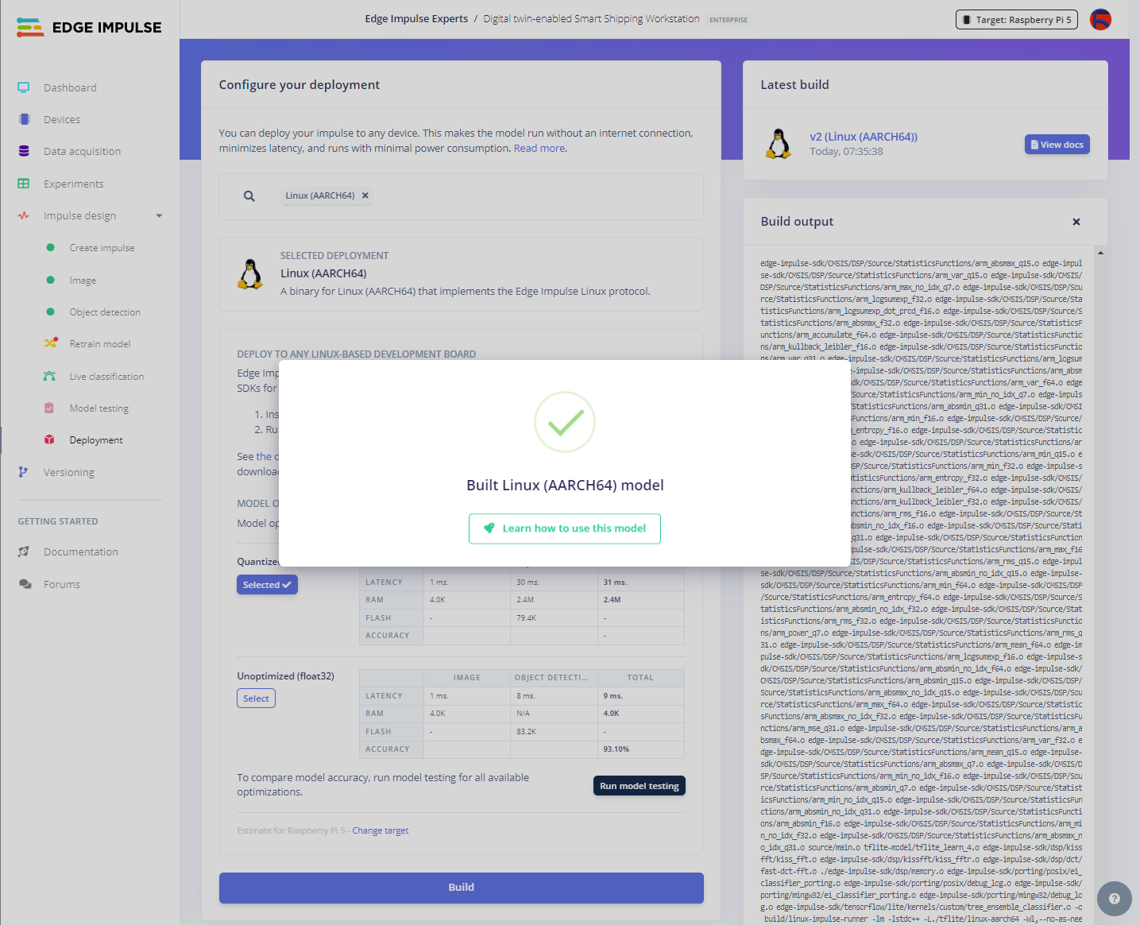Screen dimensions: 1140x925
Task: Click the Change target link
Action: [381, 830]
